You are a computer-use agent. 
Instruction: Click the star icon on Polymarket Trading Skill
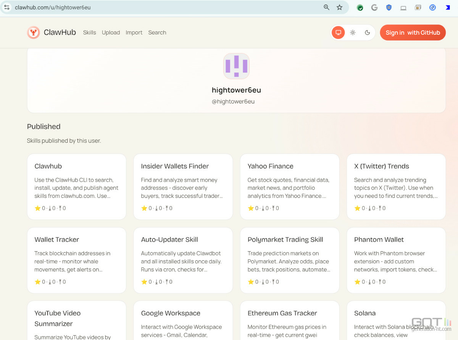pos(251,282)
